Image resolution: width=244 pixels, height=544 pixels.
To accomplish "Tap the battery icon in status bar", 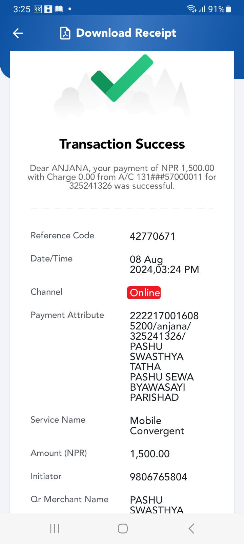I will click(x=229, y=9).
